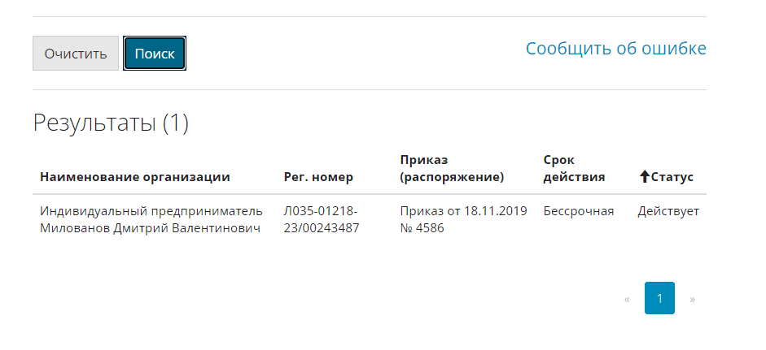Sort by Наименование организации column header
Viewport: 766px width, 350px height.
(x=135, y=177)
